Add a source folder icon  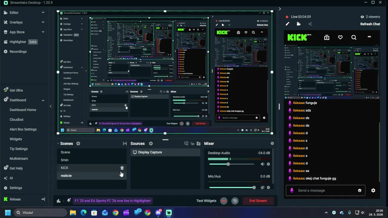point(199,144)
